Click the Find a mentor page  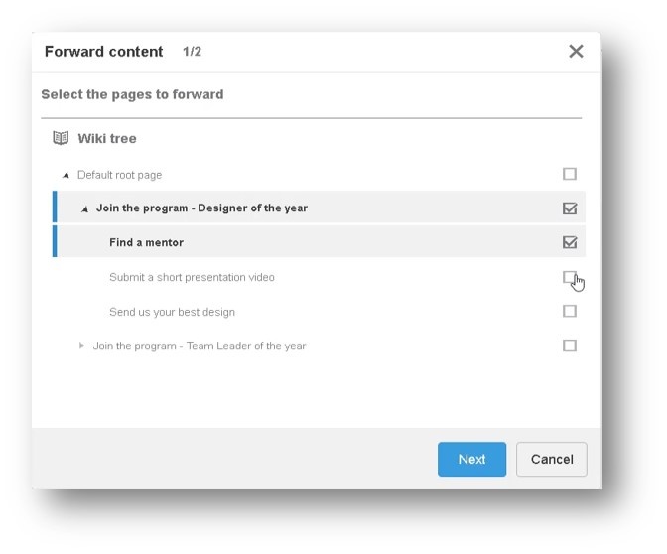tap(146, 242)
